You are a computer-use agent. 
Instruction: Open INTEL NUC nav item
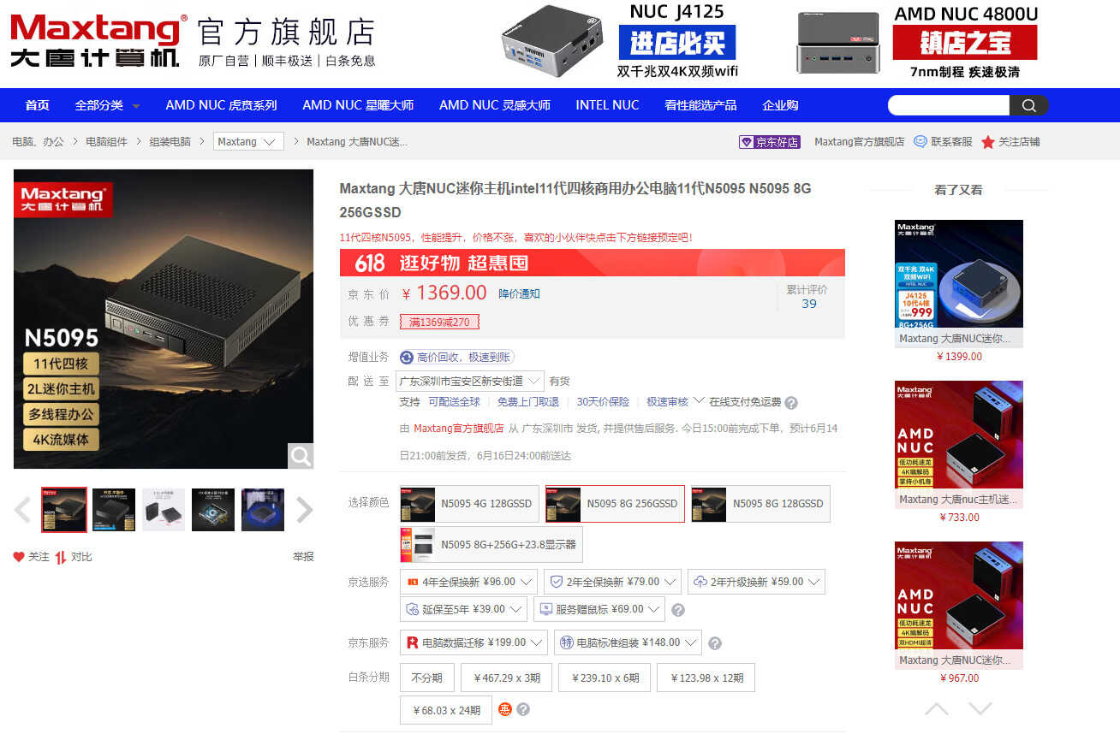tap(607, 105)
